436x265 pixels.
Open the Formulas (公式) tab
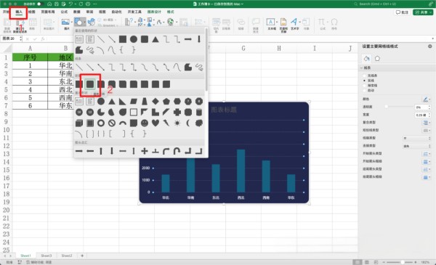coord(64,12)
